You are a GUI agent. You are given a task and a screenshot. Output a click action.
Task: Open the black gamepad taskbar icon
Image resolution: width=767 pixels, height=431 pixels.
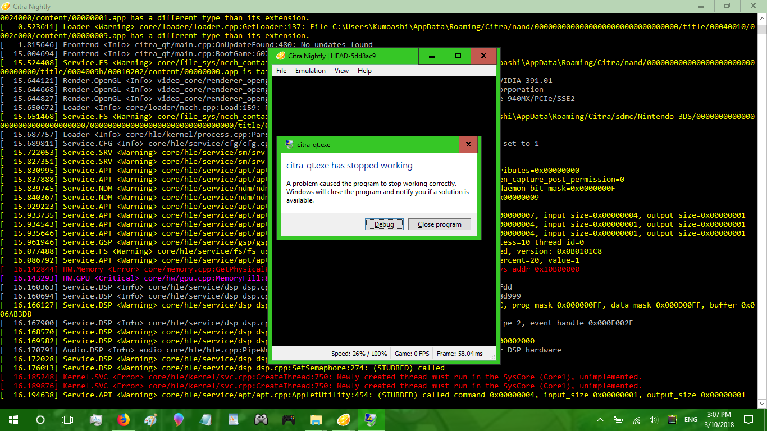tap(289, 420)
